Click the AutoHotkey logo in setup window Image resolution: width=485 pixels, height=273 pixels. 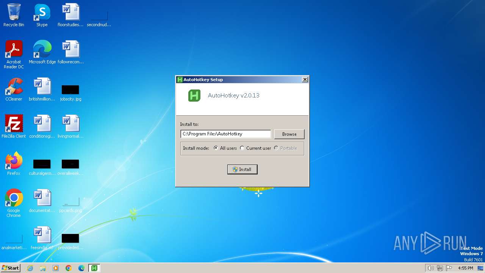pyautogui.click(x=194, y=96)
